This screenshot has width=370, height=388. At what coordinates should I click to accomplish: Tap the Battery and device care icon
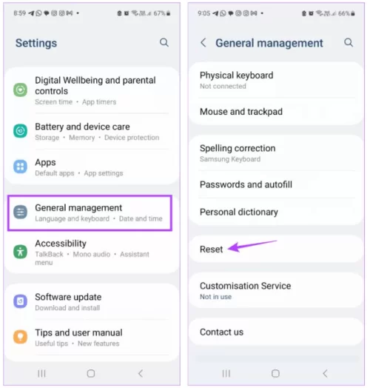(x=20, y=131)
